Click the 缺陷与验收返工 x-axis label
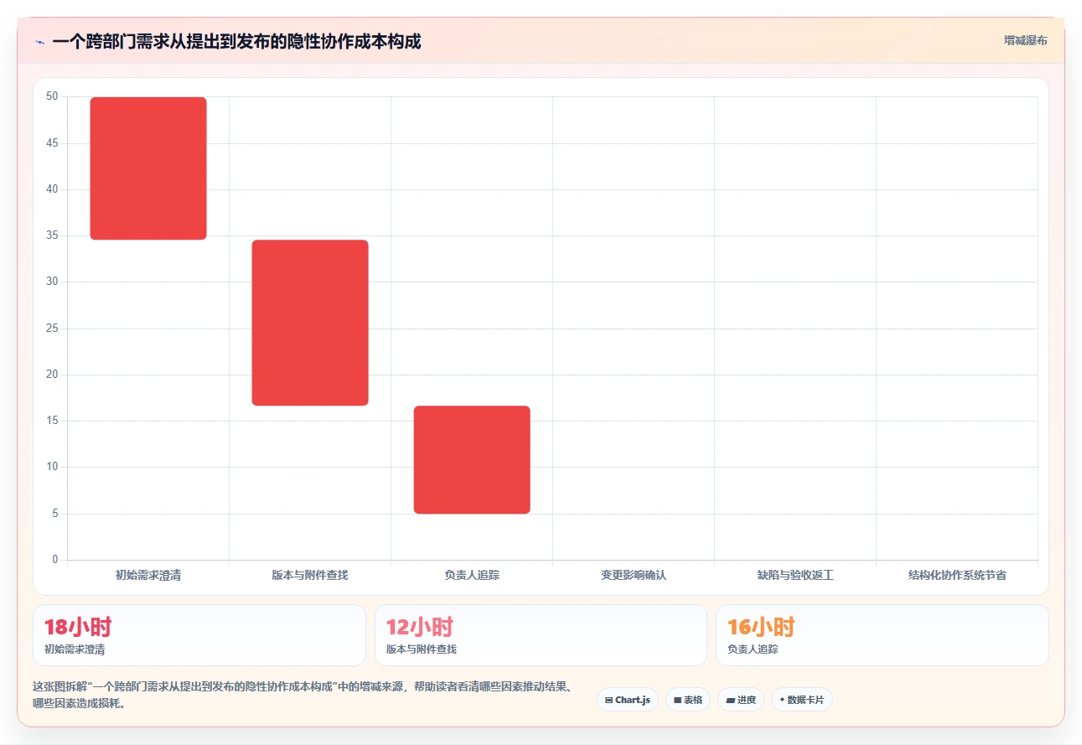The image size is (1082, 745). tap(795, 576)
